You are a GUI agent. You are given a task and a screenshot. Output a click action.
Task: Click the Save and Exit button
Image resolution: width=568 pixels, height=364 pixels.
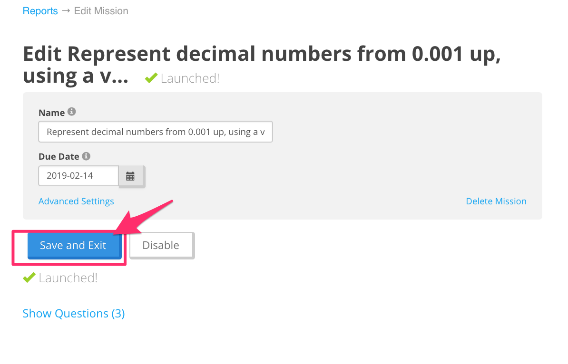[x=74, y=246]
